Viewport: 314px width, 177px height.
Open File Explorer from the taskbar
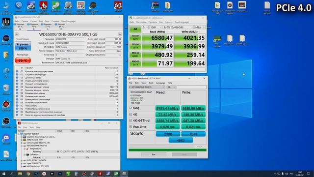point(20,174)
